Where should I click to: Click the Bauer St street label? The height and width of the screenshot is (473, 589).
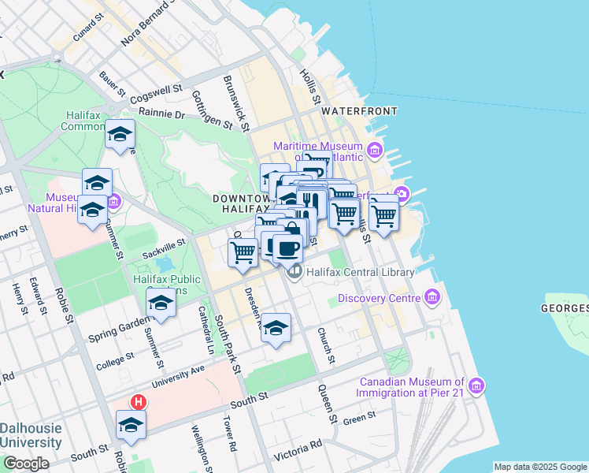click(112, 84)
